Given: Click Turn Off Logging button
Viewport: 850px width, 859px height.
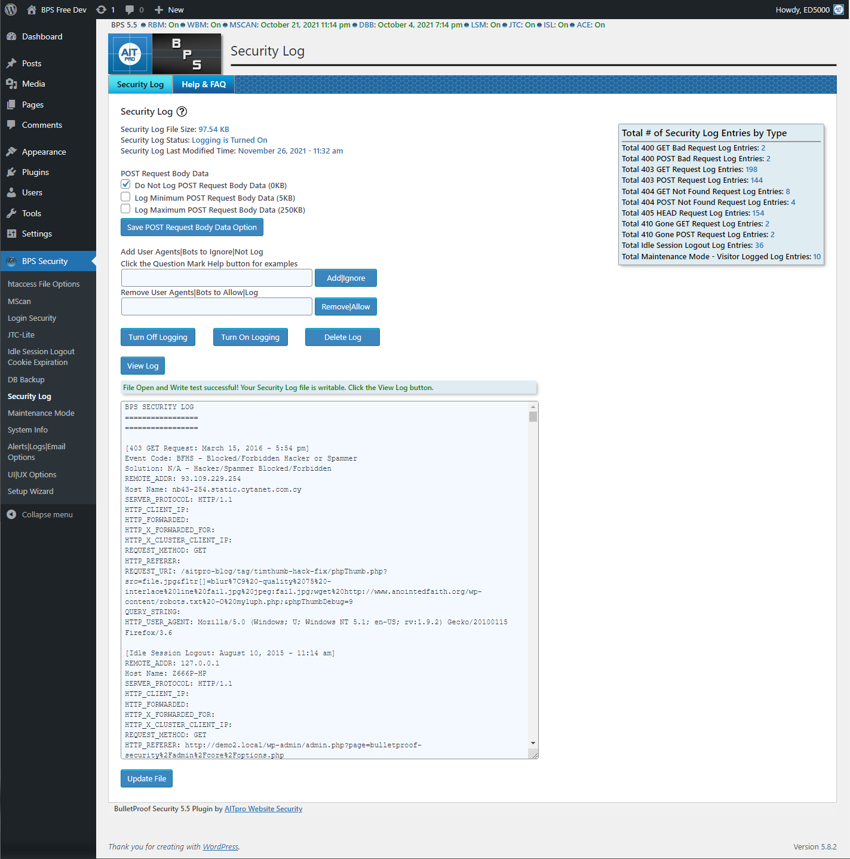Looking at the screenshot, I should 158,338.
